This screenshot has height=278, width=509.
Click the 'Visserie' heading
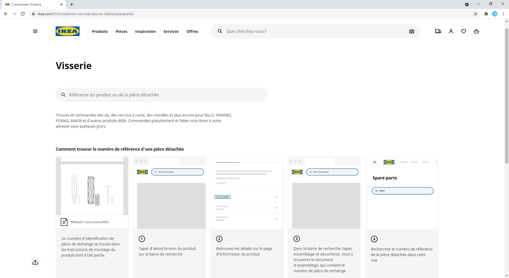74,66
